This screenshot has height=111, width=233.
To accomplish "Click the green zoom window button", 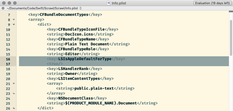I will (x=14, y=3).
